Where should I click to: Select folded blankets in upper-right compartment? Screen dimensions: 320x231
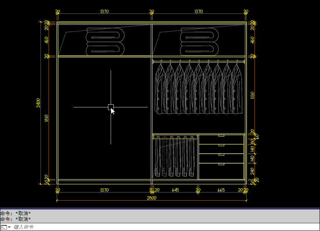click(x=199, y=42)
